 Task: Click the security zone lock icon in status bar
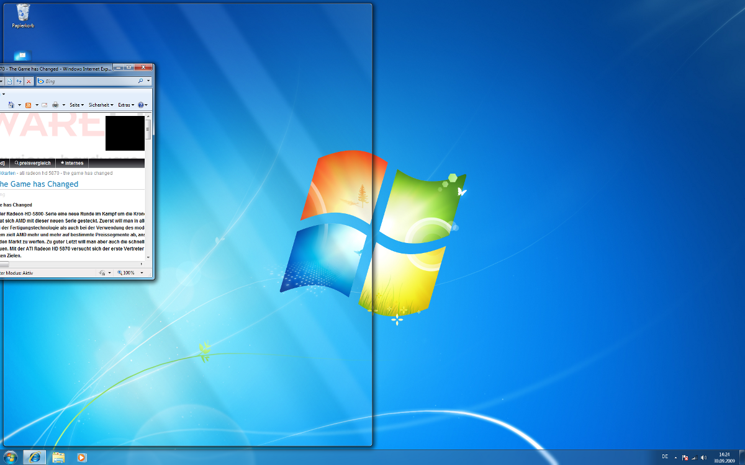click(102, 273)
